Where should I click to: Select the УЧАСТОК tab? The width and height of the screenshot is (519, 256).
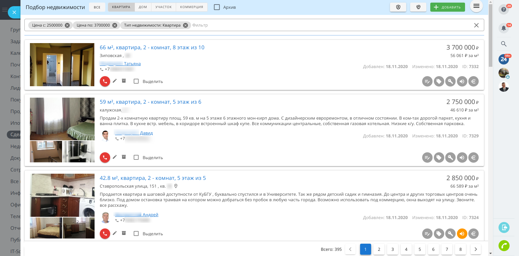[x=163, y=7]
